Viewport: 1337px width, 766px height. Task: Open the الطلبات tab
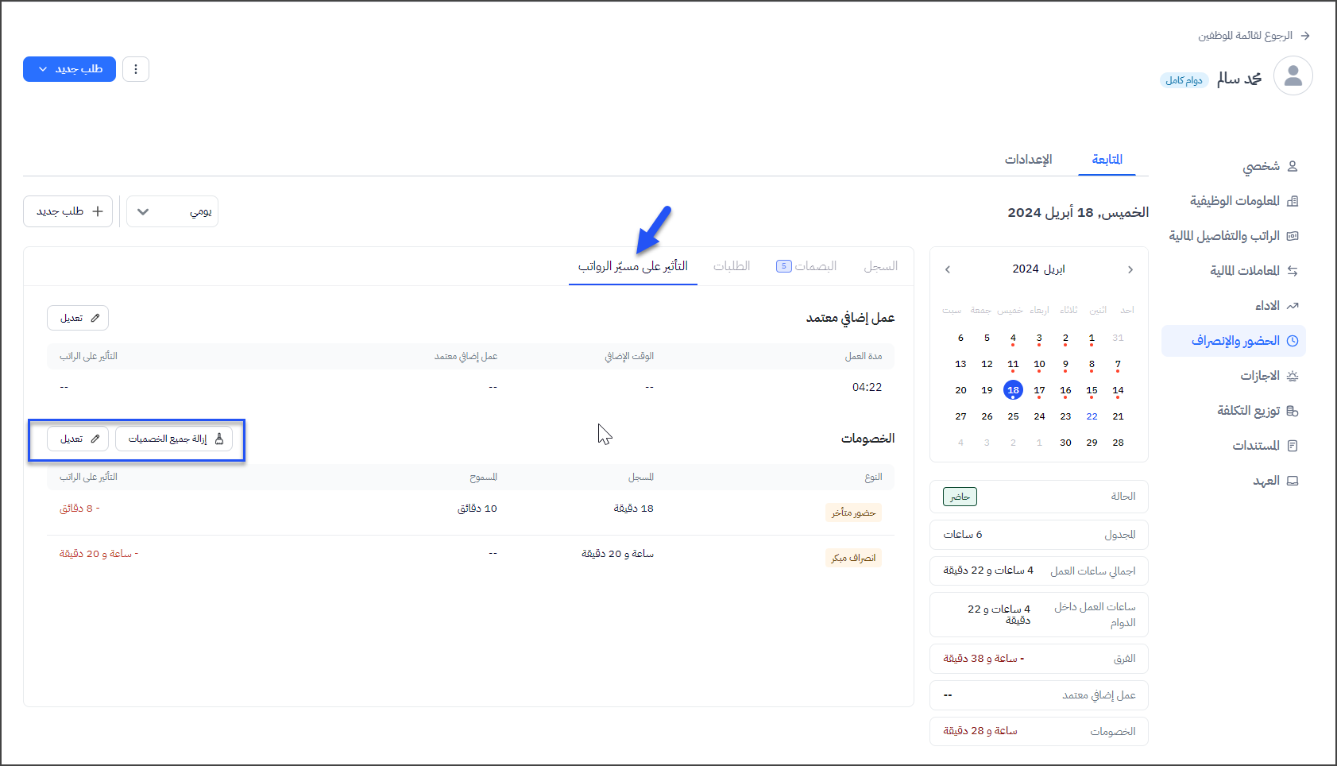[x=732, y=266]
